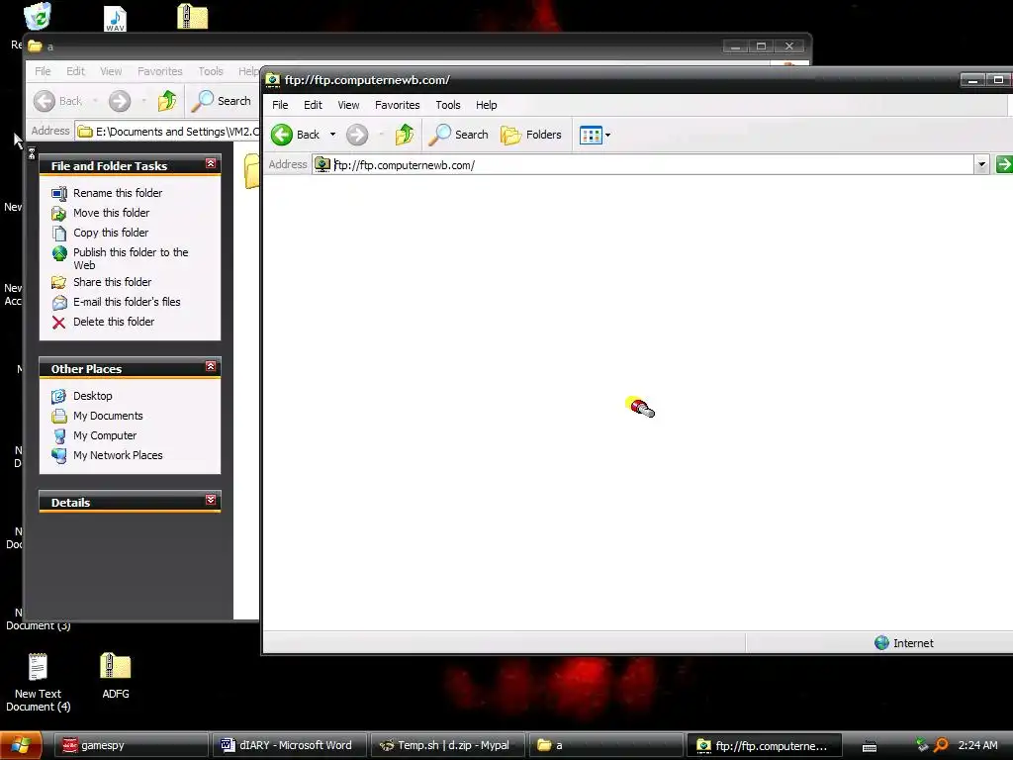Viewport: 1013px width, 760px height.
Task: Open the File menu in window a
Action: (x=43, y=71)
